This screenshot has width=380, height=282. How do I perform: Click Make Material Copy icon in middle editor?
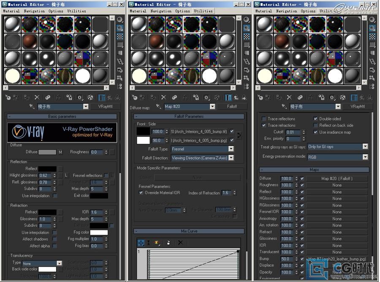point(174,97)
